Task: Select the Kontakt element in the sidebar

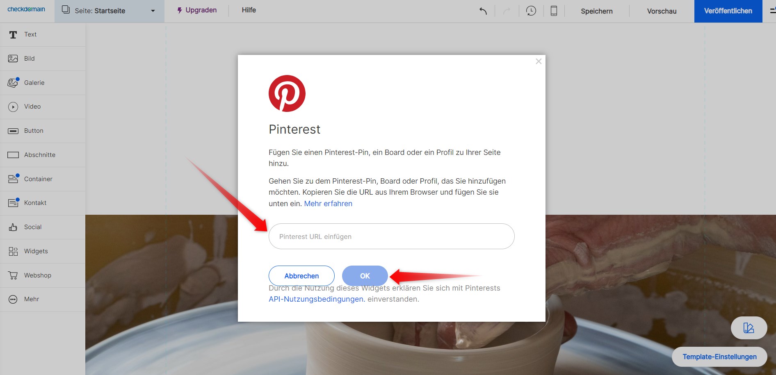Action: 35,202
